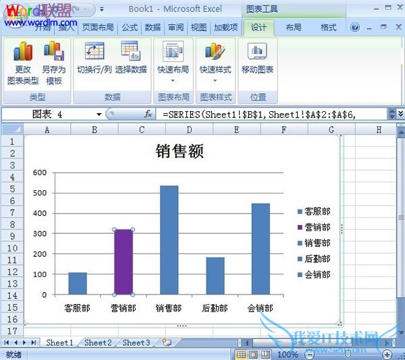Click 销售部 legend entry
Screen dimensions: 405x360
coord(314,243)
